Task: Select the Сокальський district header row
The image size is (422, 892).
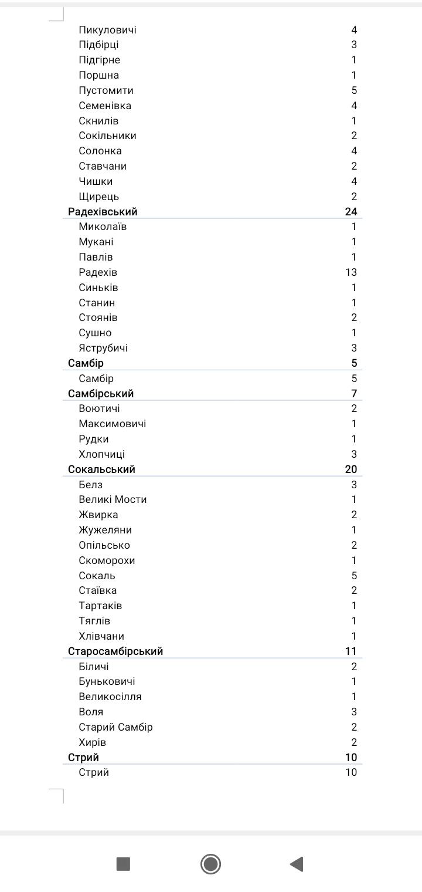Action: coord(102,469)
